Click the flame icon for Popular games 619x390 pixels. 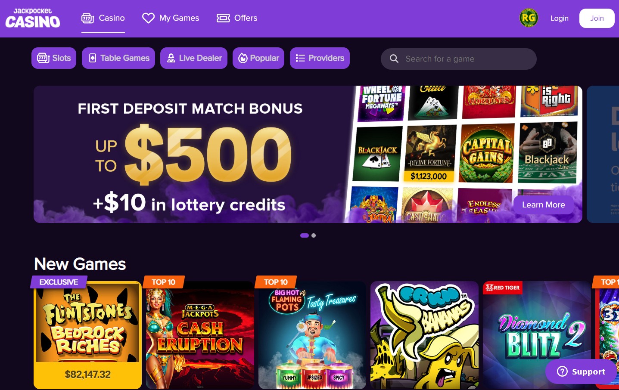(x=243, y=58)
